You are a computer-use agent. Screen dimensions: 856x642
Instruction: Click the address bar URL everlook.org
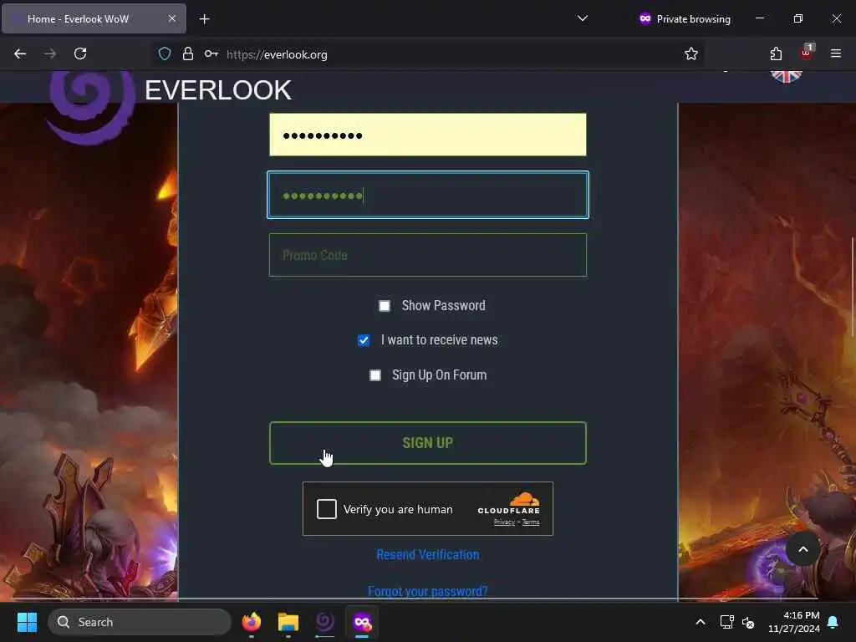277,54
